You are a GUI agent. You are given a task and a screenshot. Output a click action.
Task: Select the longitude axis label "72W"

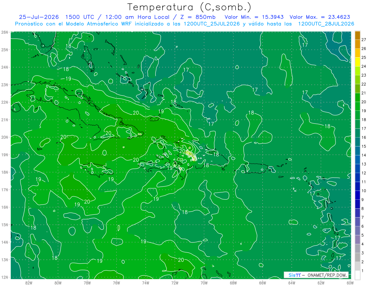pyautogui.click(x=175, y=283)
